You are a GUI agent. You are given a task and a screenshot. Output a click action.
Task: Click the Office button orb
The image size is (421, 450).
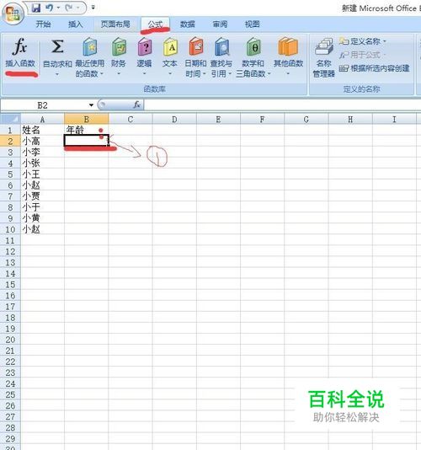pos(13,13)
